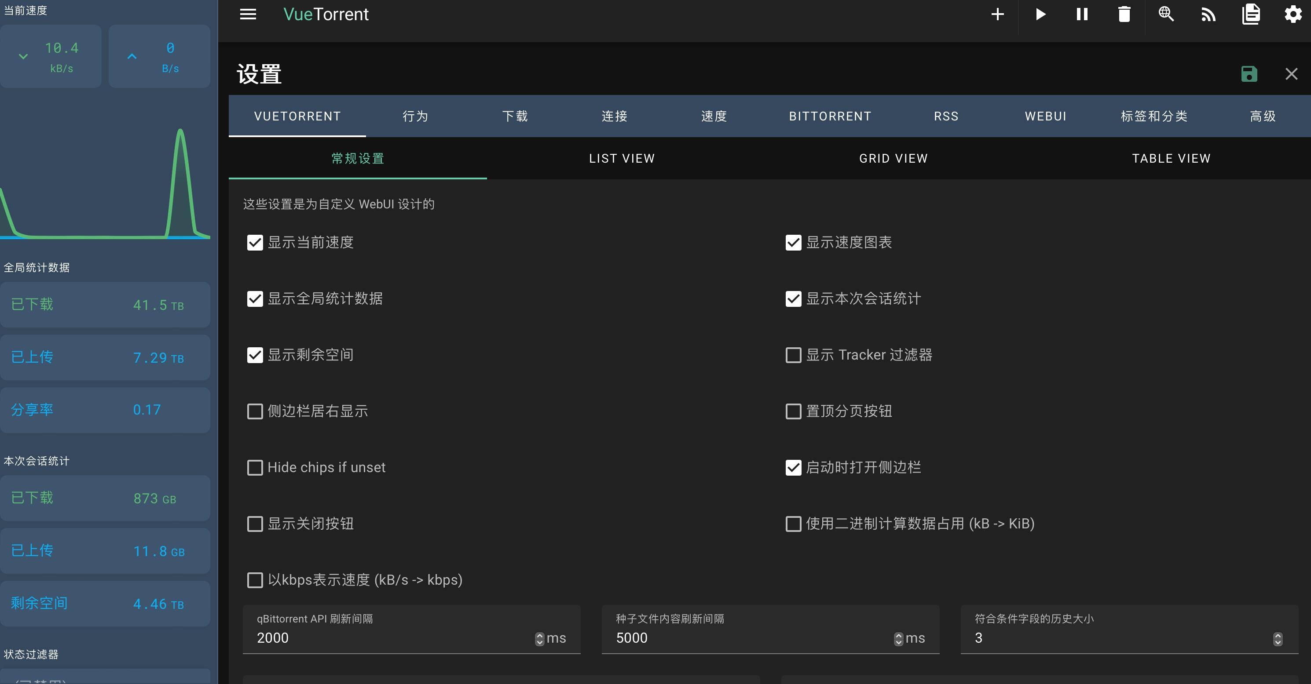
Task: Switch to TABLE VIEW sub-tab
Action: pos(1171,158)
